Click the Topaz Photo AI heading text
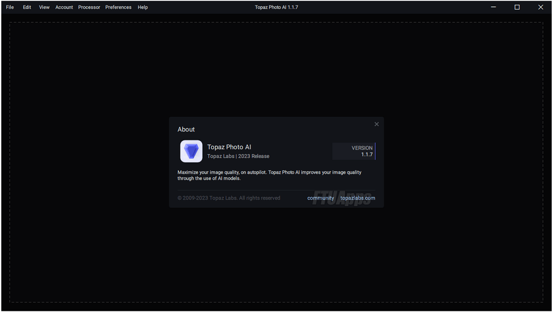This screenshot has width=553, height=312. pos(229,147)
